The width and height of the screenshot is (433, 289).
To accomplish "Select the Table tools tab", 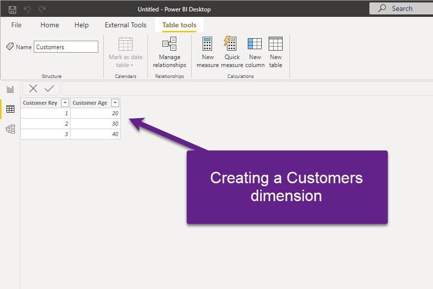I will click(179, 25).
